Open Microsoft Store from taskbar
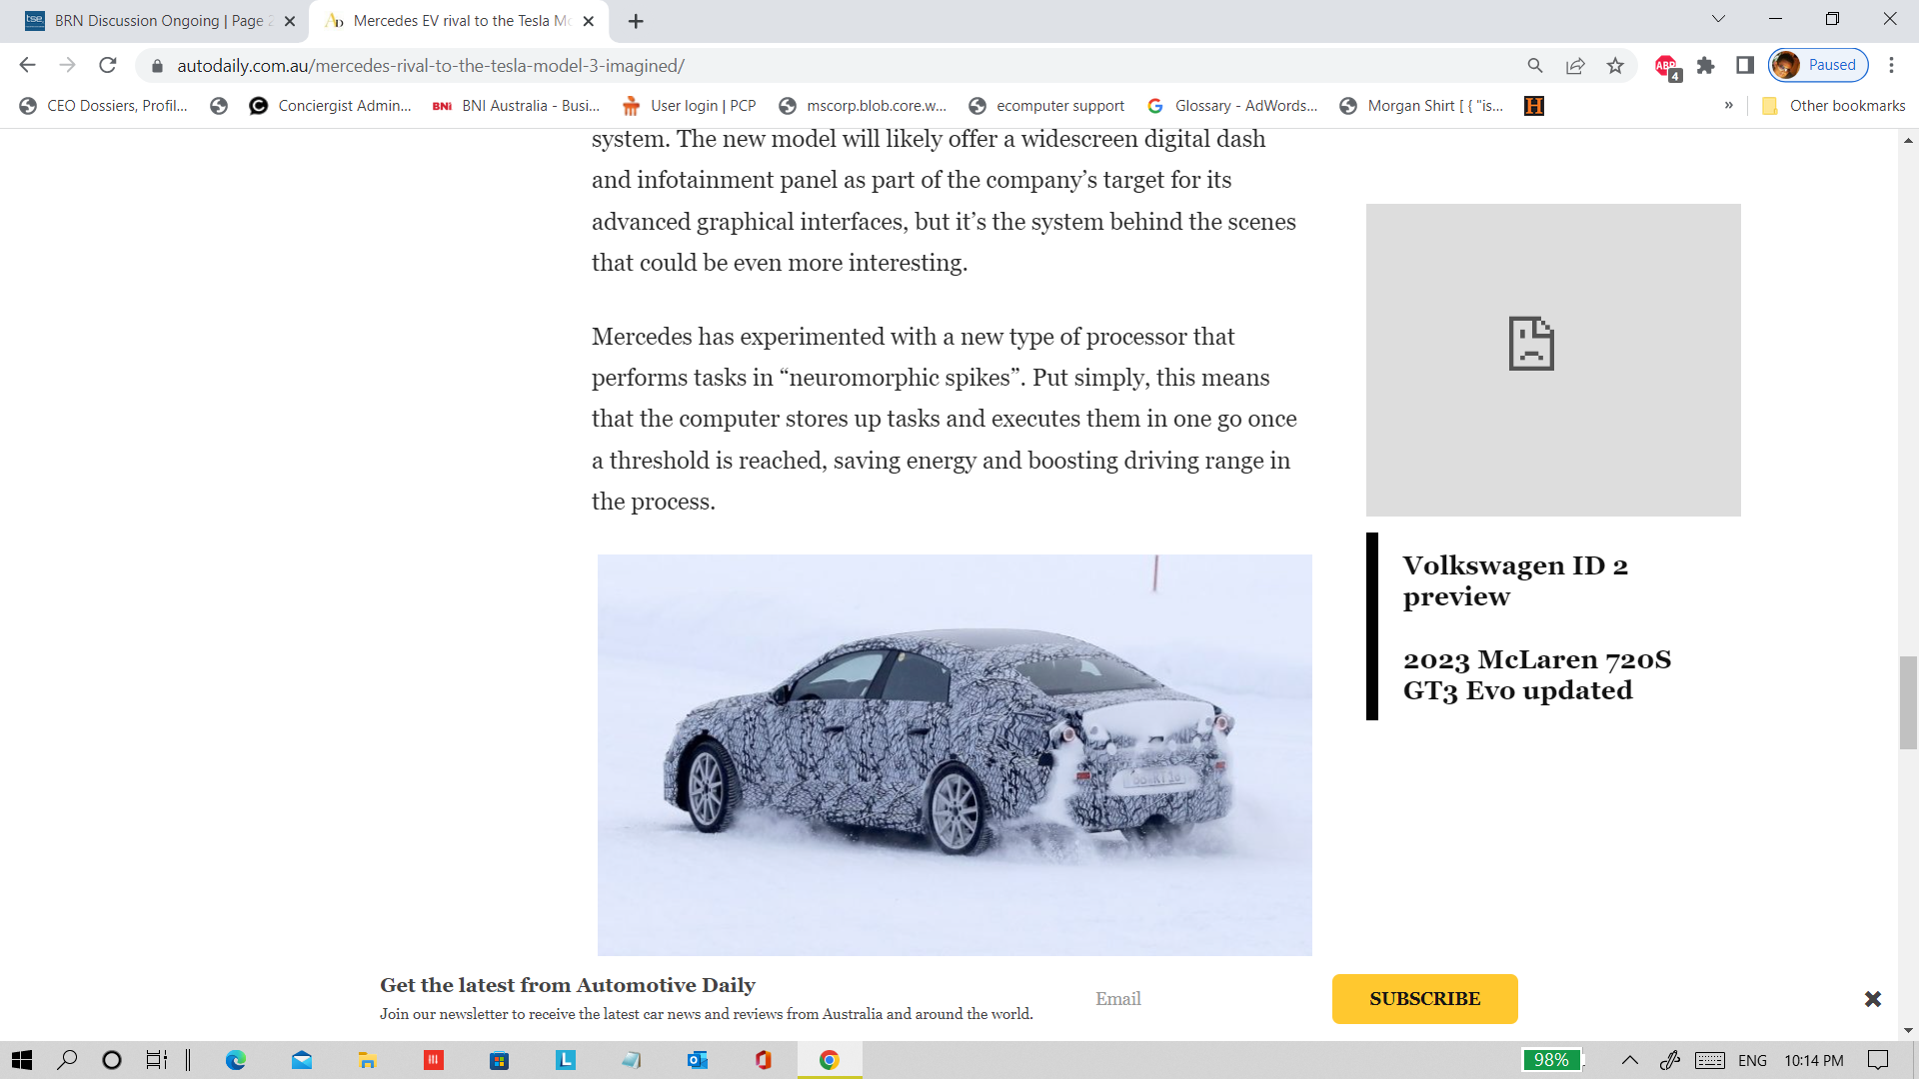 point(500,1060)
